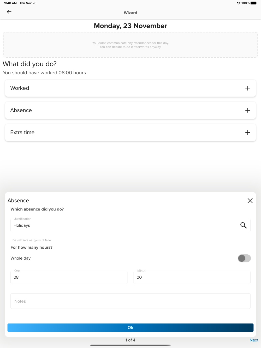The width and height of the screenshot is (261, 348).
Task: Tap the Wi-Fi status icon
Action: click(x=238, y=3)
